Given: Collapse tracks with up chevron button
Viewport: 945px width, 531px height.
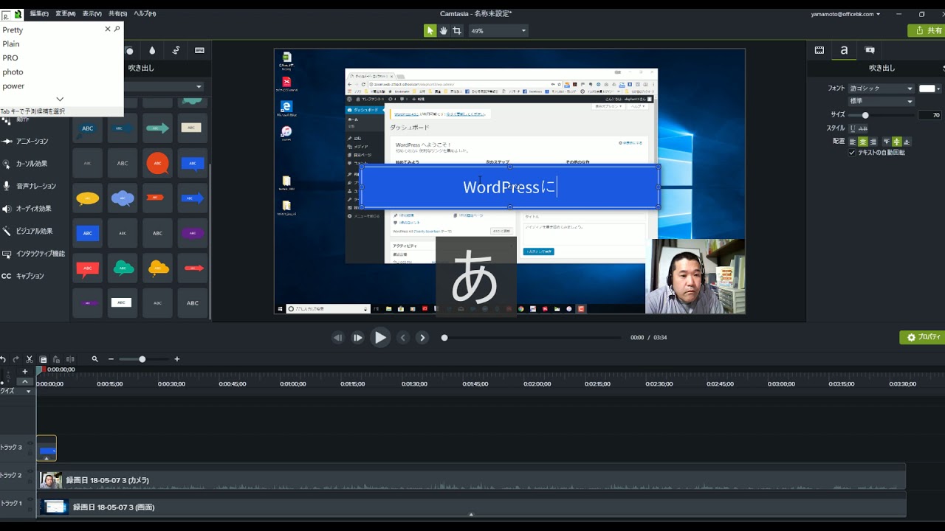Looking at the screenshot, I should click(x=25, y=381).
